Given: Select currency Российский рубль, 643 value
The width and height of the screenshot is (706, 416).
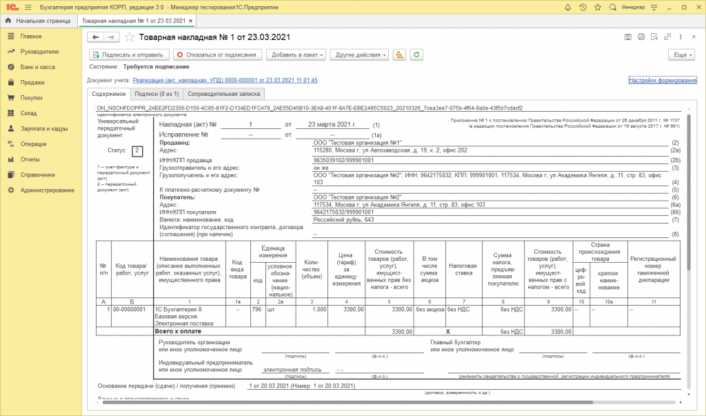Looking at the screenshot, I should (343, 220).
